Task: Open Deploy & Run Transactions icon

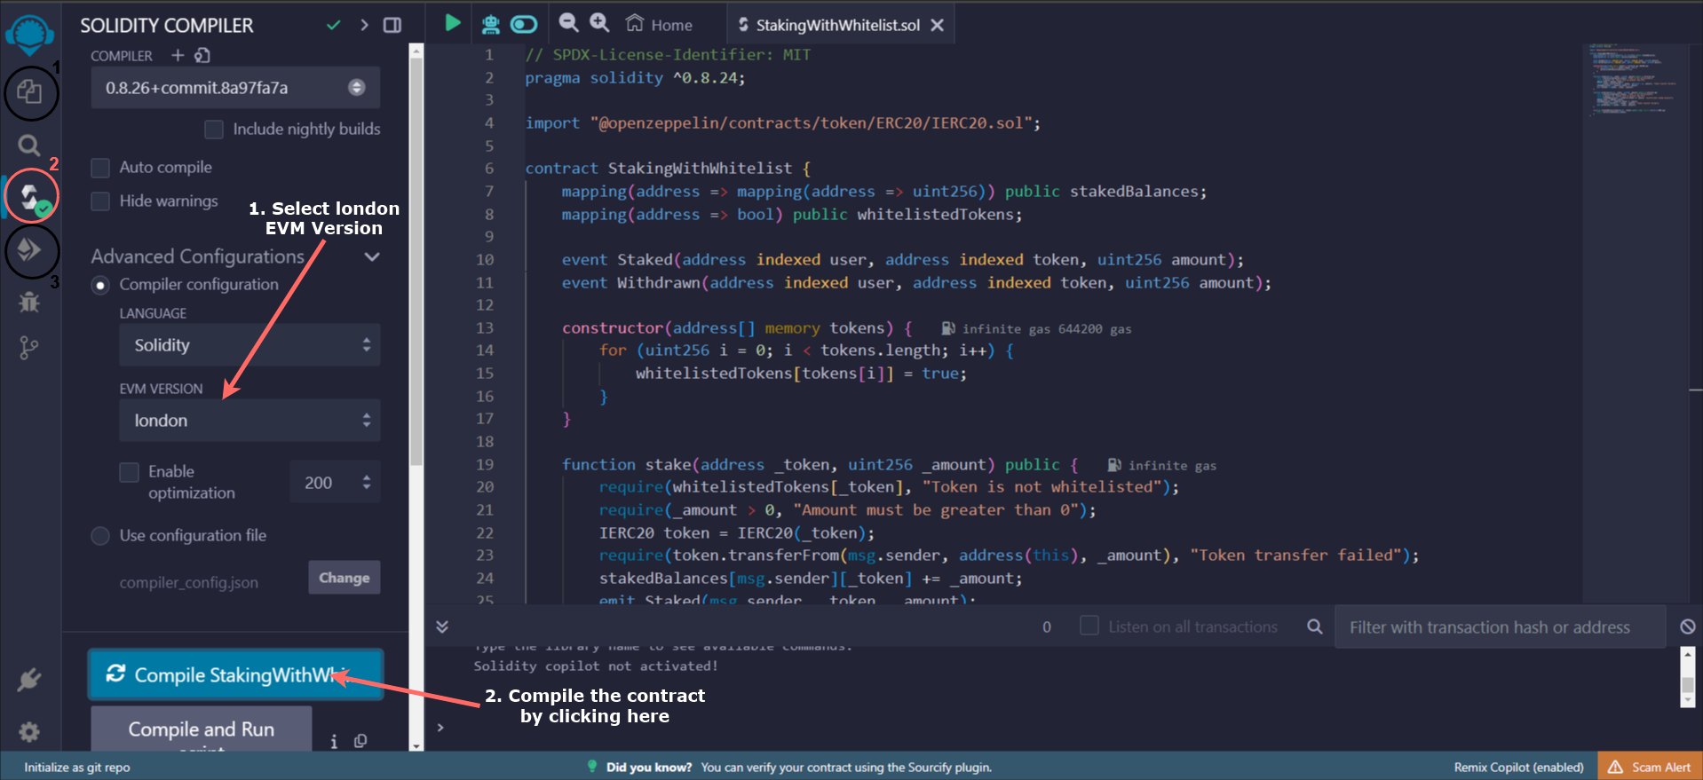Action: coord(30,250)
